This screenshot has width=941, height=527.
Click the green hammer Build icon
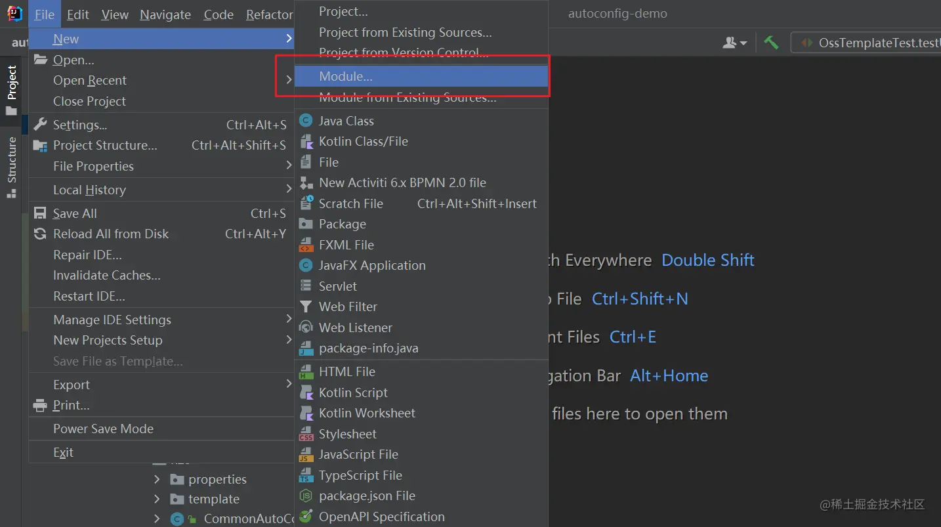point(771,43)
